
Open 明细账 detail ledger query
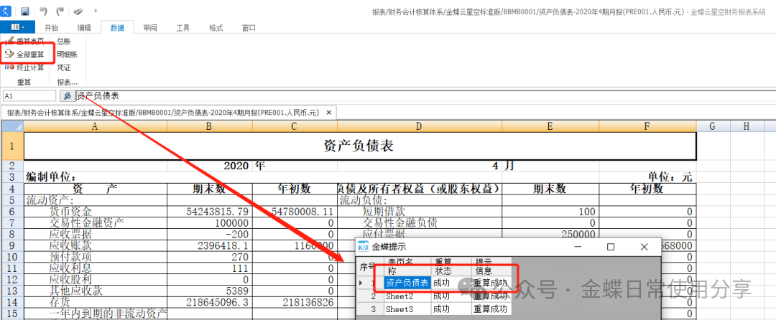click(x=67, y=54)
